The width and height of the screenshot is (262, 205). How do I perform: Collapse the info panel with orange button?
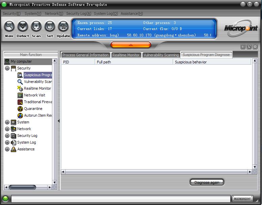pyautogui.click(x=131, y=45)
